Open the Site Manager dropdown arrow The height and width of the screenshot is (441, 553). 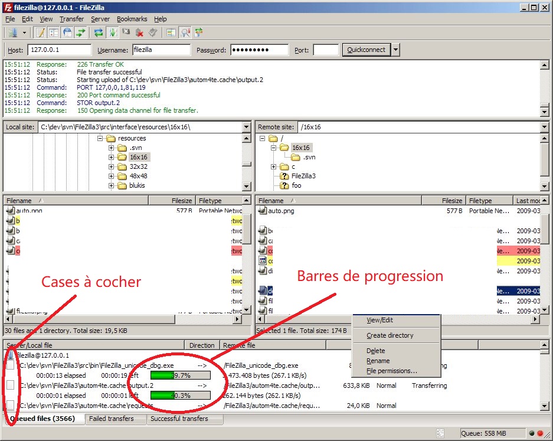[24, 33]
